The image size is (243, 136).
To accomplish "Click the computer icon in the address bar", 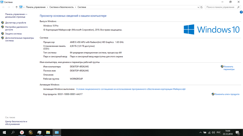I will click(21, 7).
